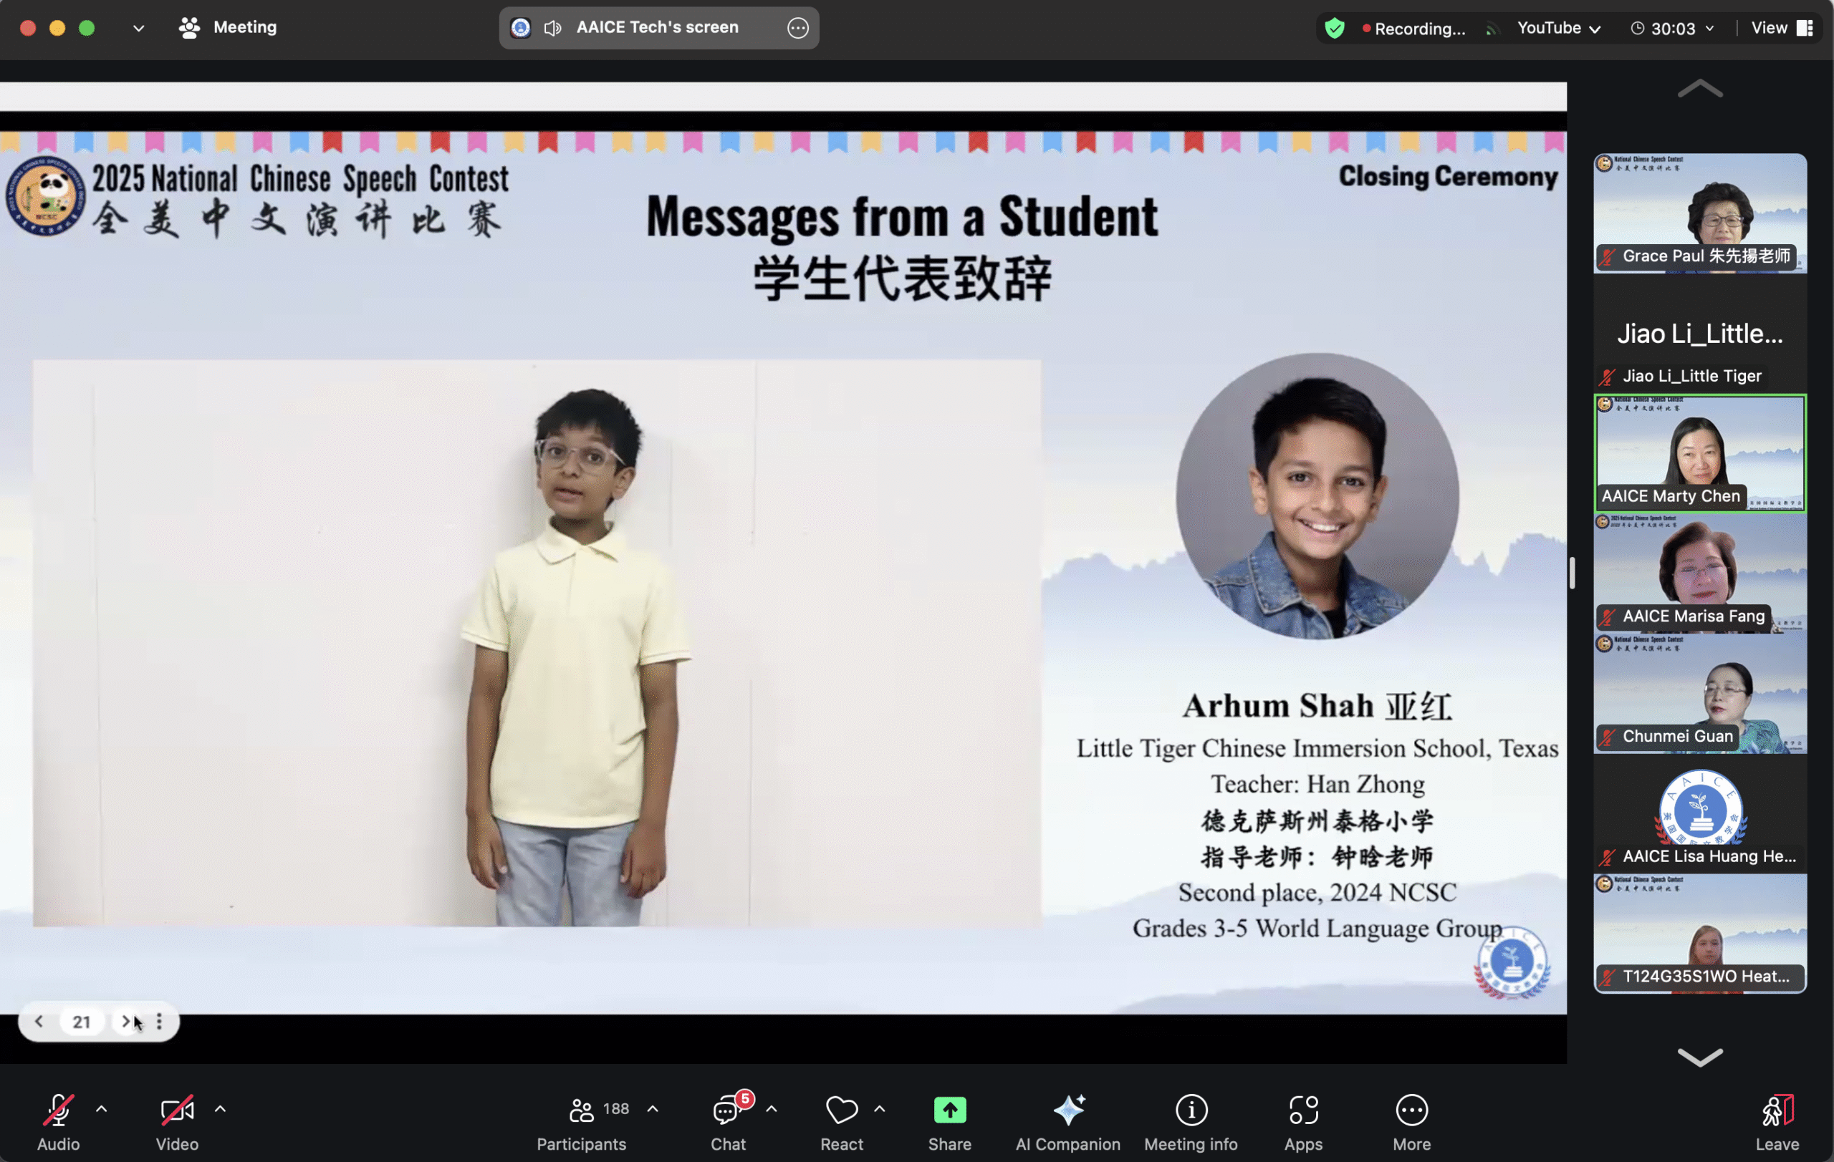Click the Leave meeting icon
This screenshot has width=1834, height=1162.
[x=1777, y=1111]
